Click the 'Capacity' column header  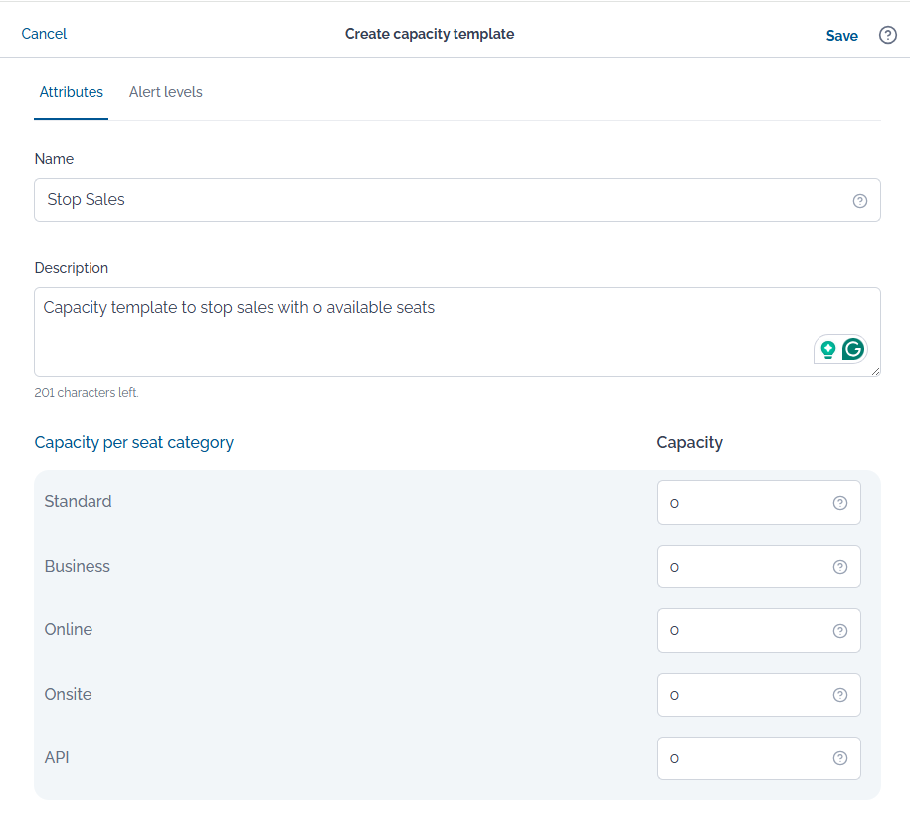689,443
